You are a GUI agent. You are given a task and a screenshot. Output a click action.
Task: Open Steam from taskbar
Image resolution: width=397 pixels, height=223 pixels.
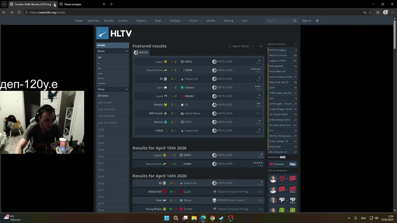[x=221, y=218]
